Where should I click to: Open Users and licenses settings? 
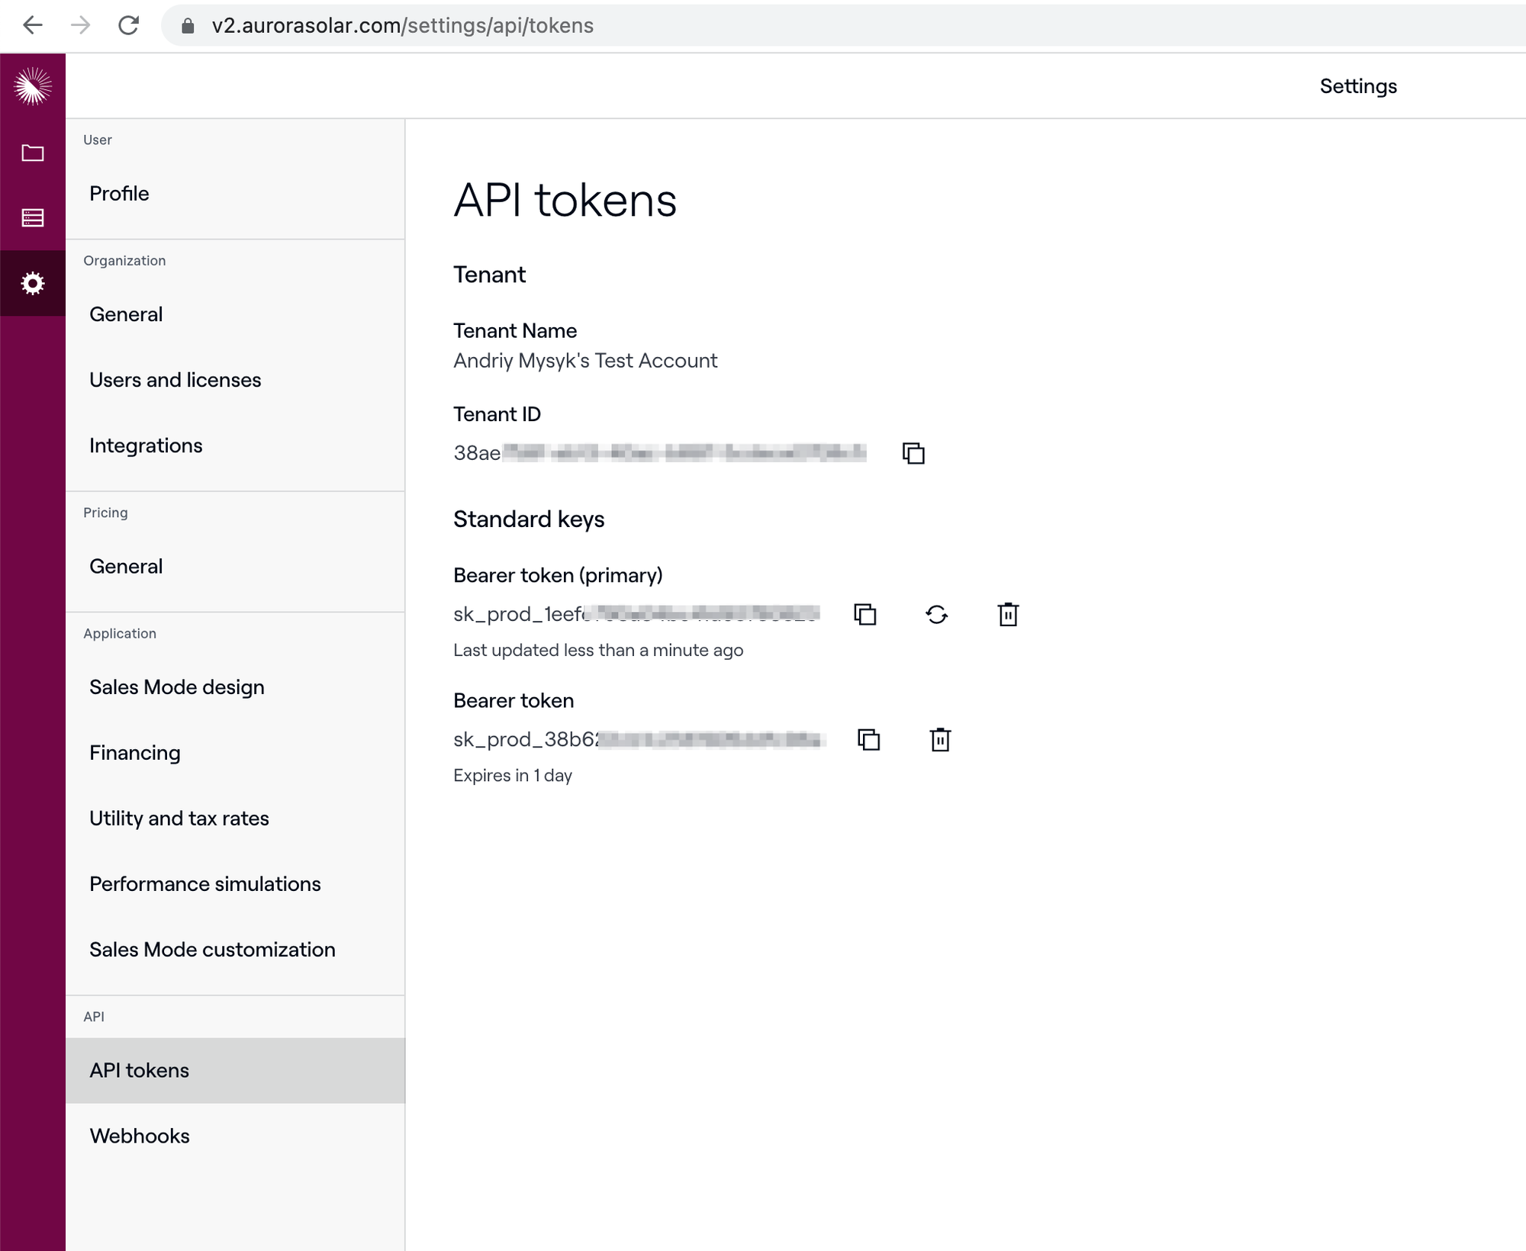point(175,379)
